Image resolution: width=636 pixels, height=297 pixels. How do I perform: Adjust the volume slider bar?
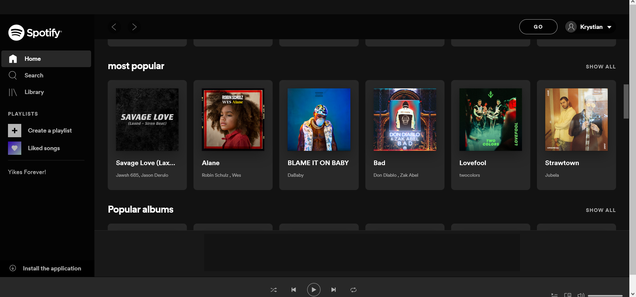605,295
